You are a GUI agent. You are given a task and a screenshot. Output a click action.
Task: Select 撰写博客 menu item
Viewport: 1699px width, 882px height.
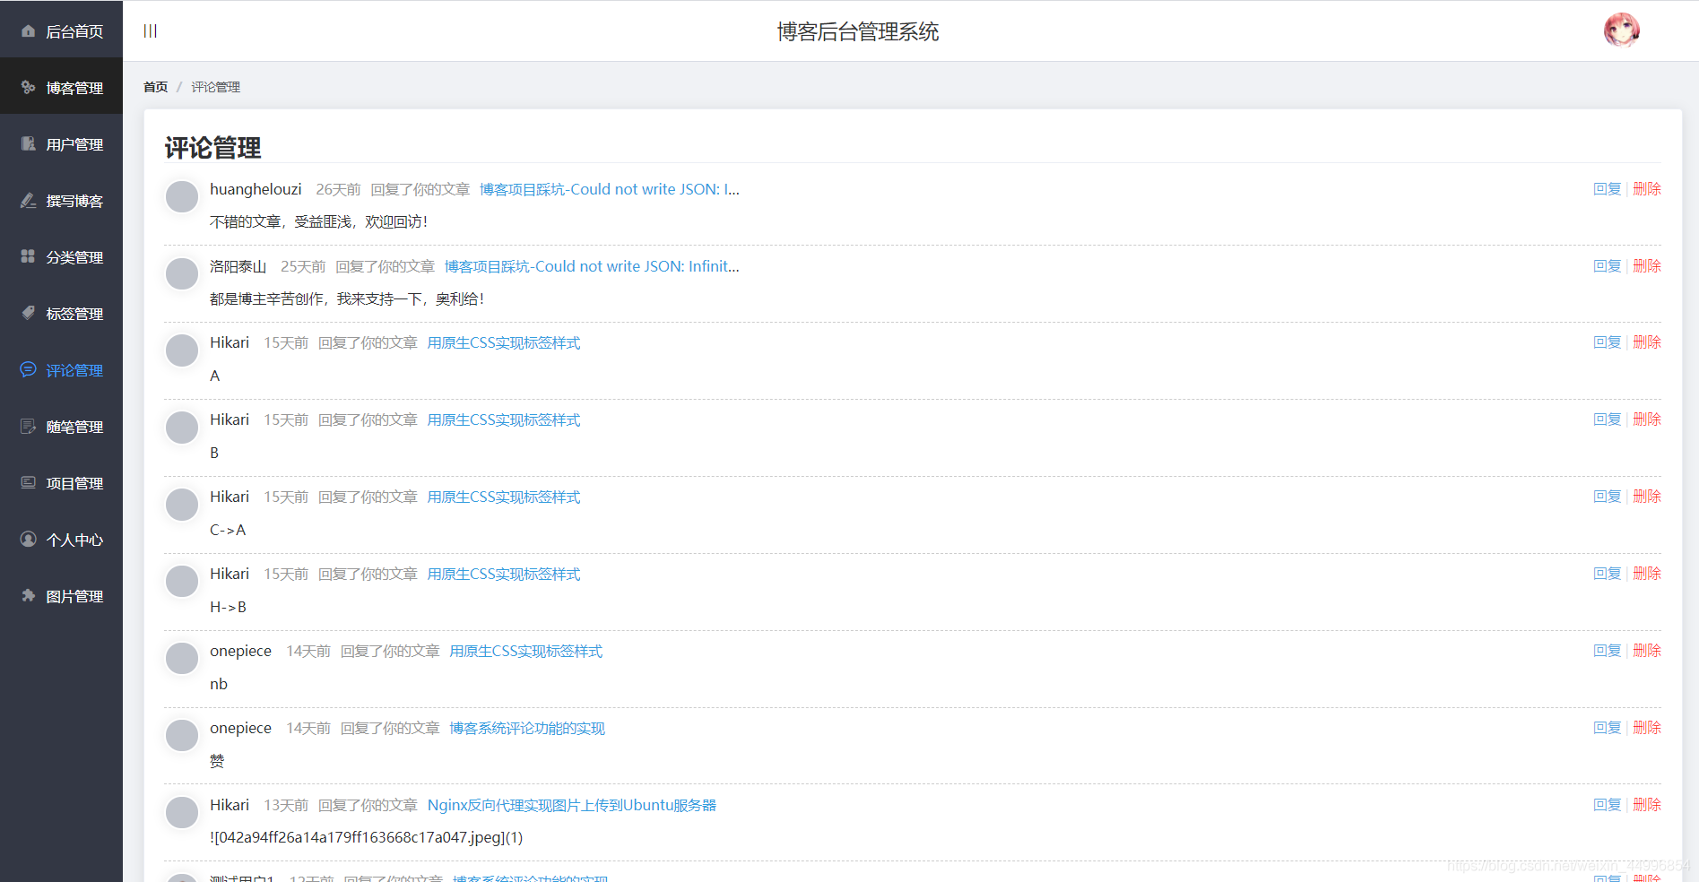[x=61, y=201]
